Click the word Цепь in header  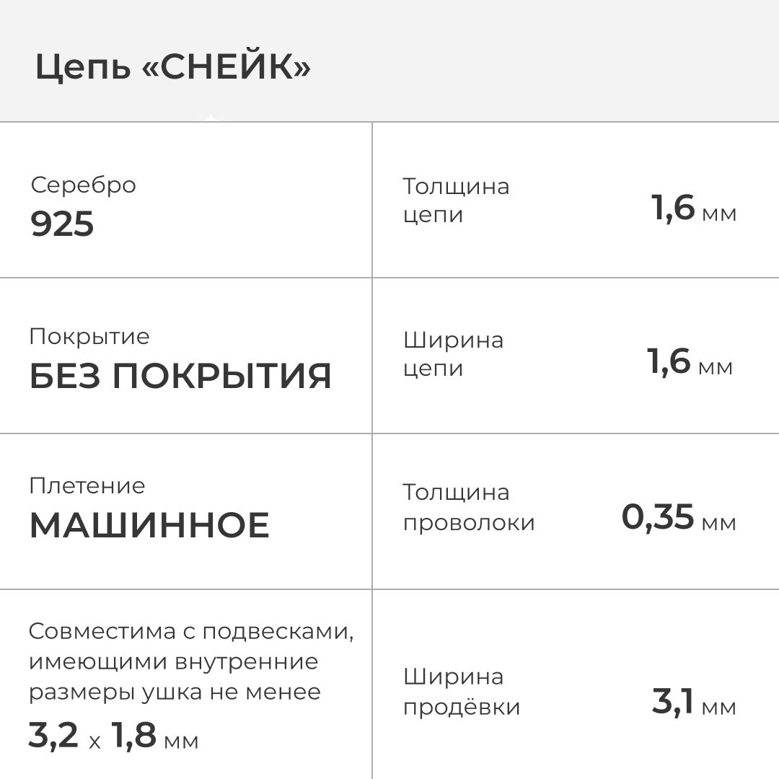pyautogui.click(x=83, y=68)
